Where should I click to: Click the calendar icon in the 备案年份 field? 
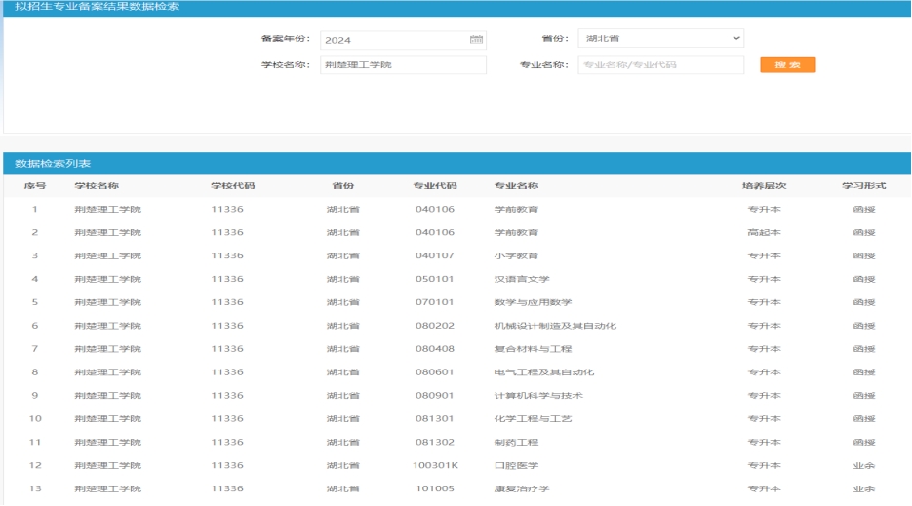[476, 40]
